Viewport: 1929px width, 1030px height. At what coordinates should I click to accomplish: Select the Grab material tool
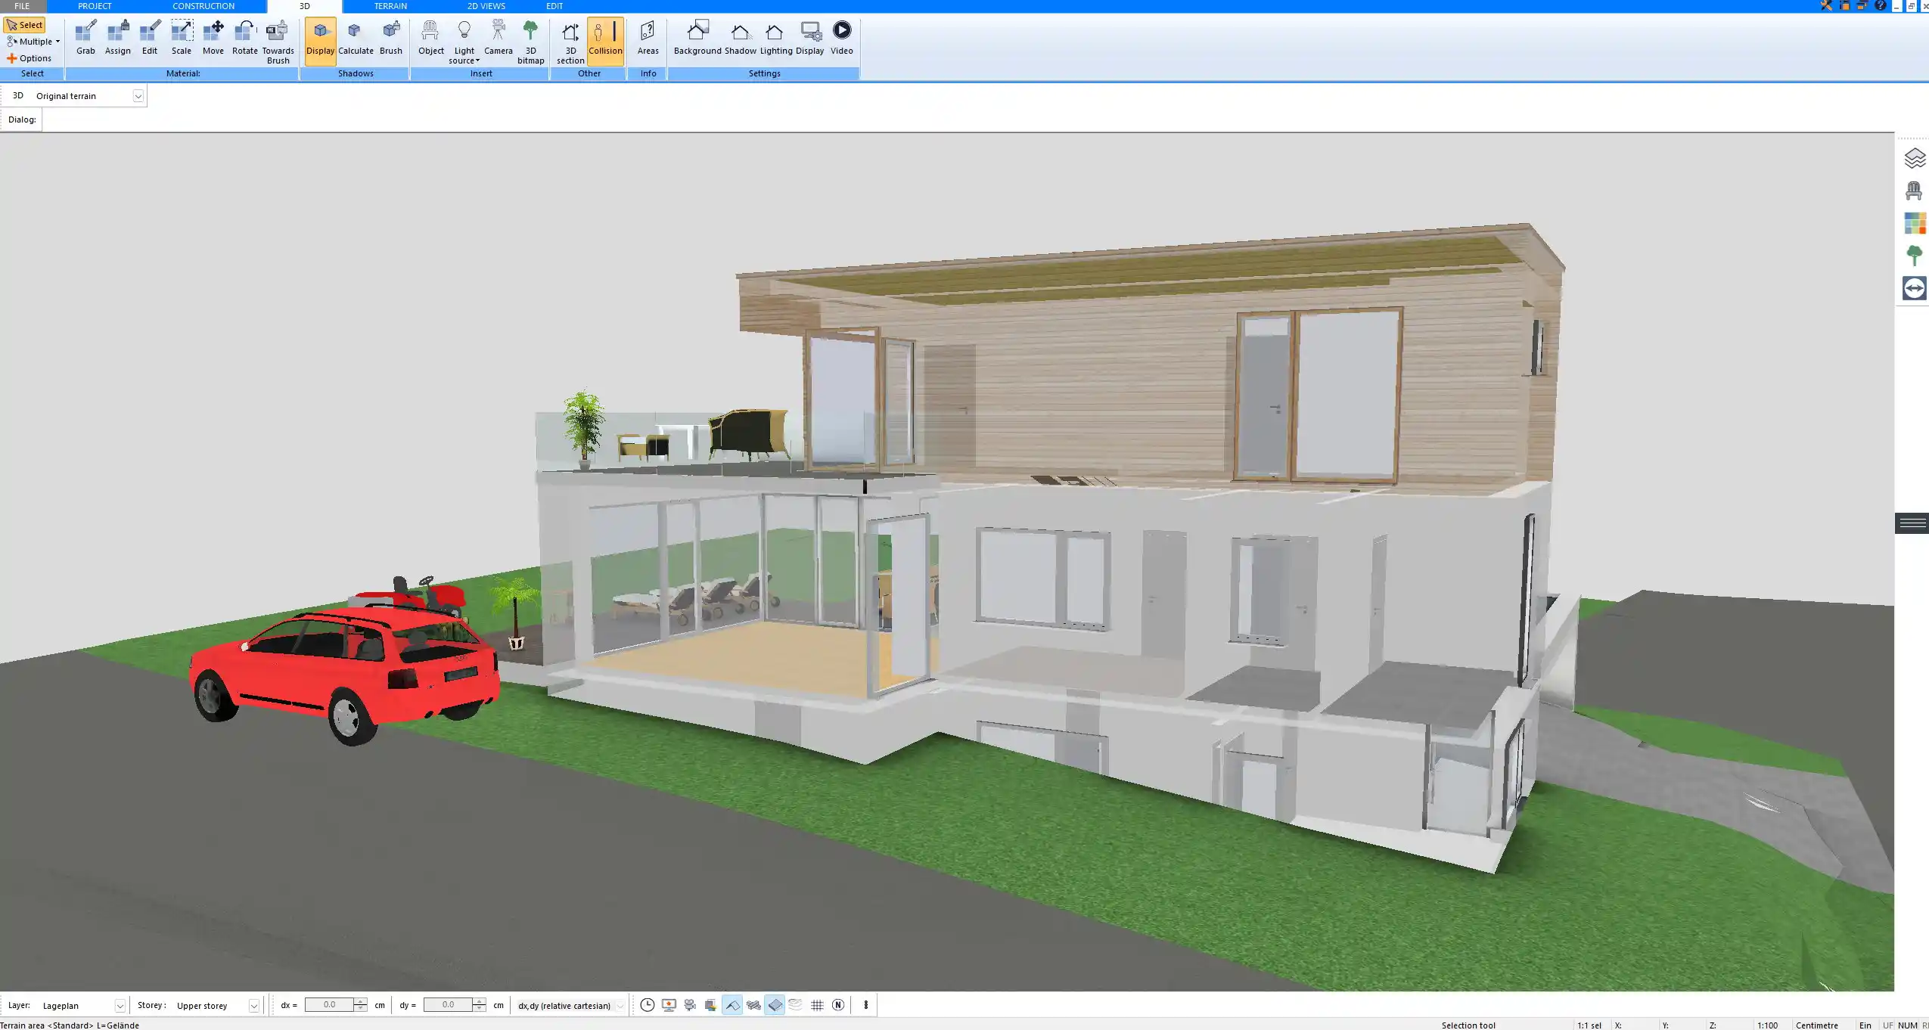click(85, 36)
